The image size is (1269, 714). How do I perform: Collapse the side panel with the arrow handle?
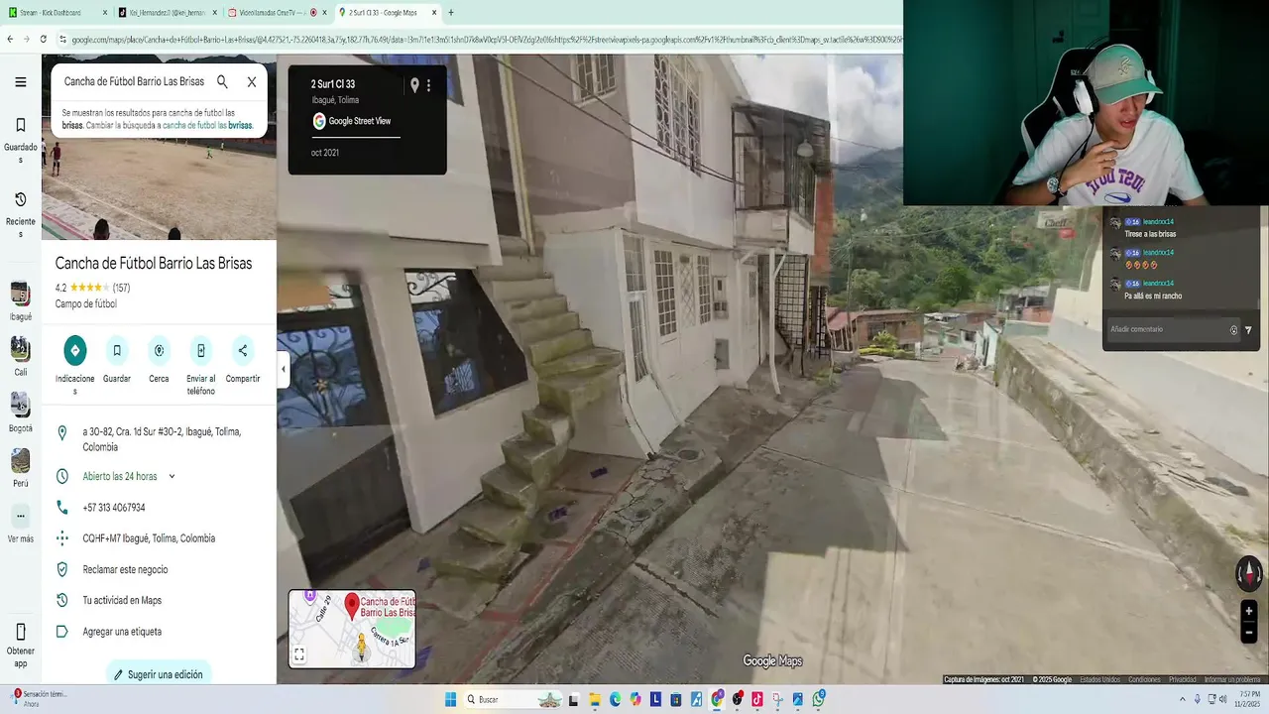coord(283,369)
